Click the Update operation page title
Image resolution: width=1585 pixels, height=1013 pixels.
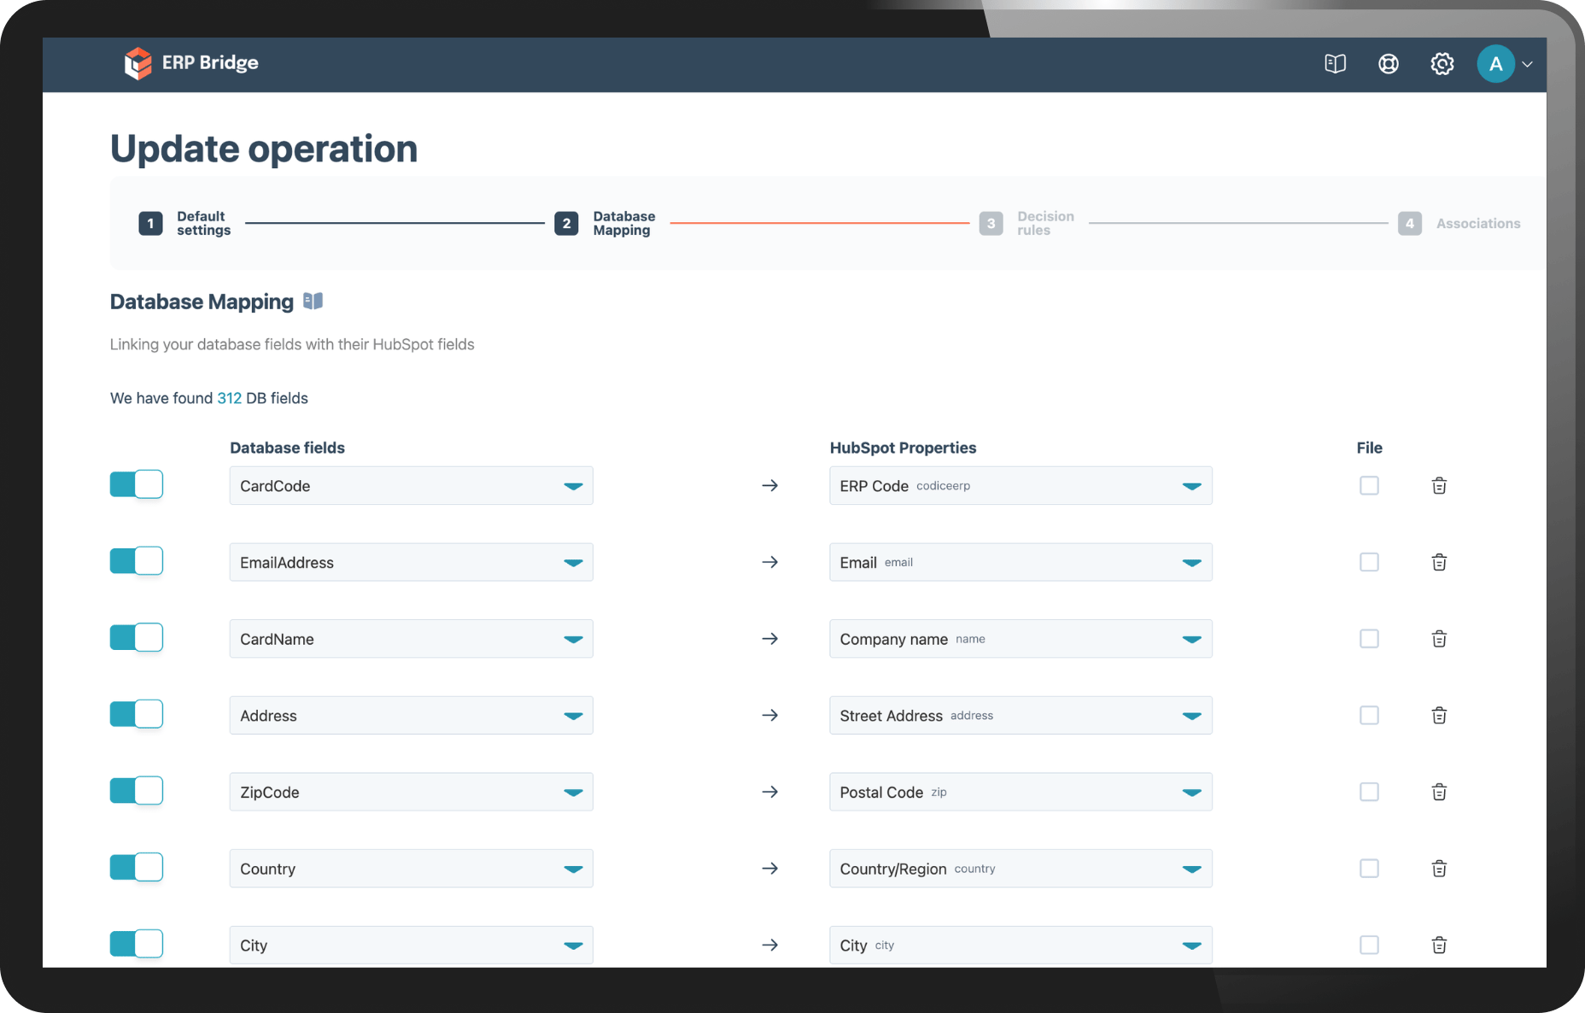(264, 149)
